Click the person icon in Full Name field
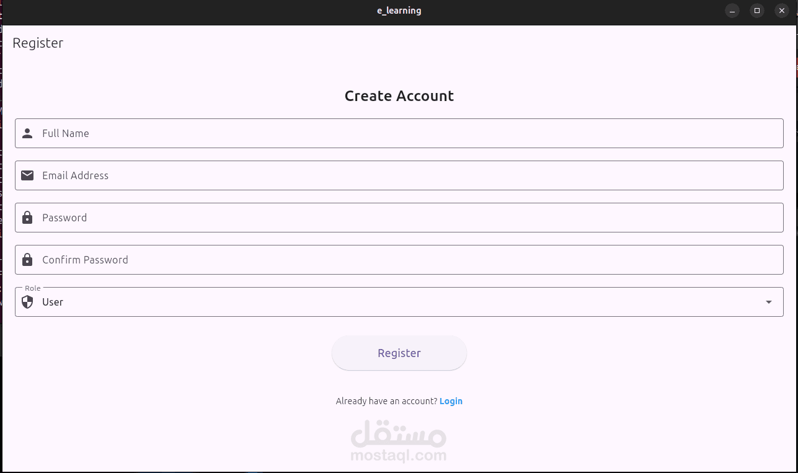Image resolution: width=798 pixels, height=473 pixels. 27,133
